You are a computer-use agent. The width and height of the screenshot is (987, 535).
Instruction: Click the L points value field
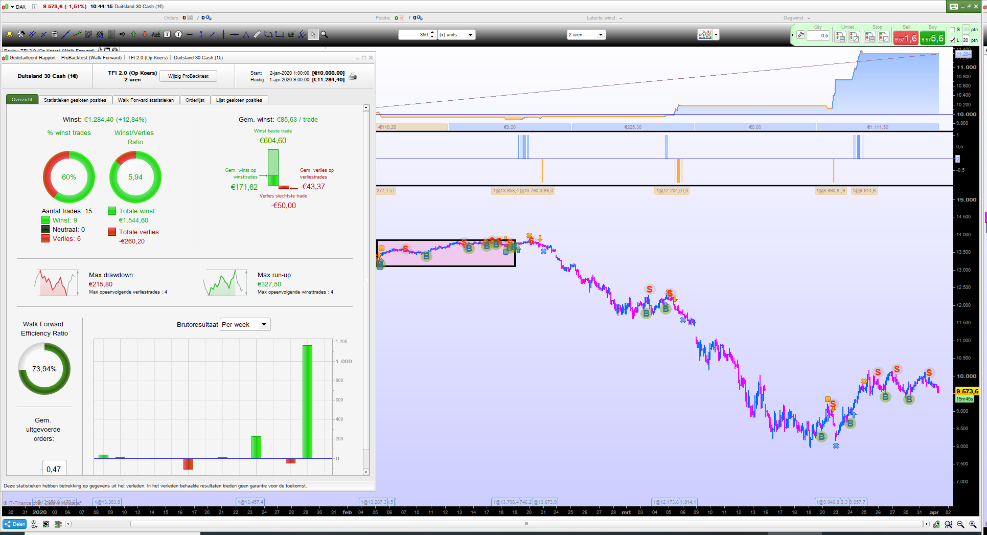[966, 40]
